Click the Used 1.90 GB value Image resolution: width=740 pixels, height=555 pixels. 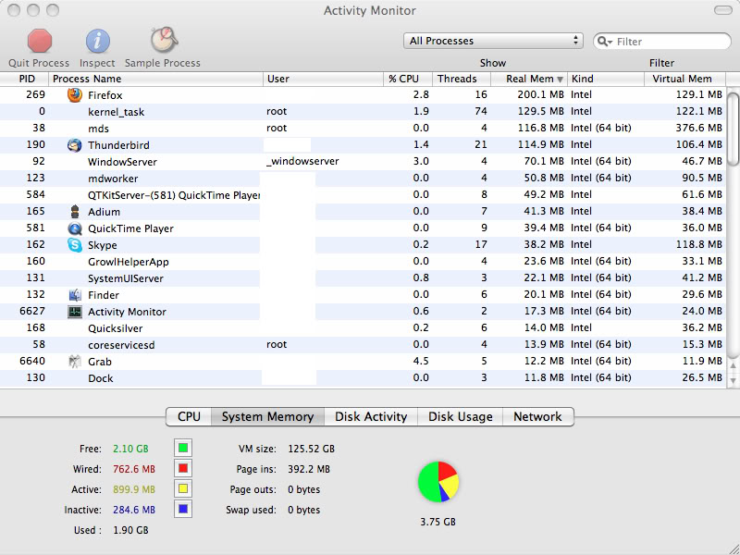click(130, 530)
